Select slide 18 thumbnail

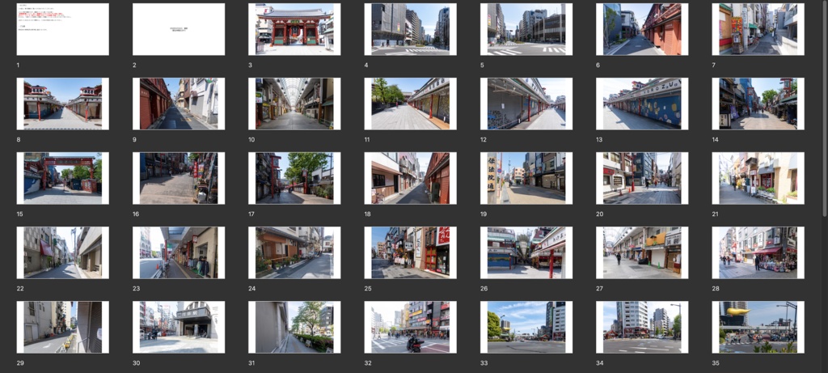pyautogui.click(x=410, y=179)
